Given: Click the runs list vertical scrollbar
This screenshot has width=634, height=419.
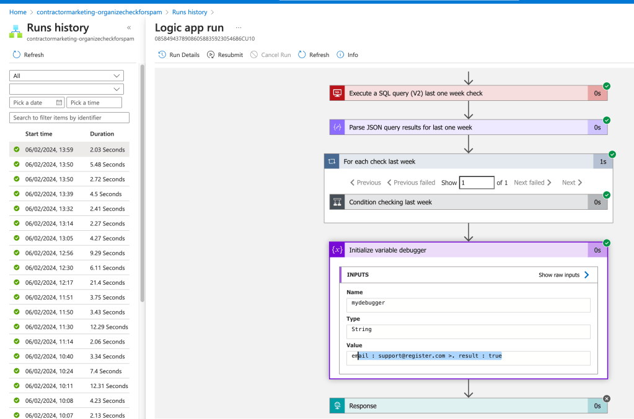Looking at the screenshot, I should (143, 183).
